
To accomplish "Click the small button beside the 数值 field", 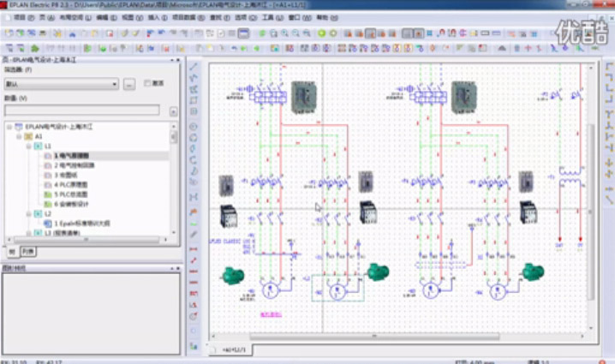I will point(173,112).
